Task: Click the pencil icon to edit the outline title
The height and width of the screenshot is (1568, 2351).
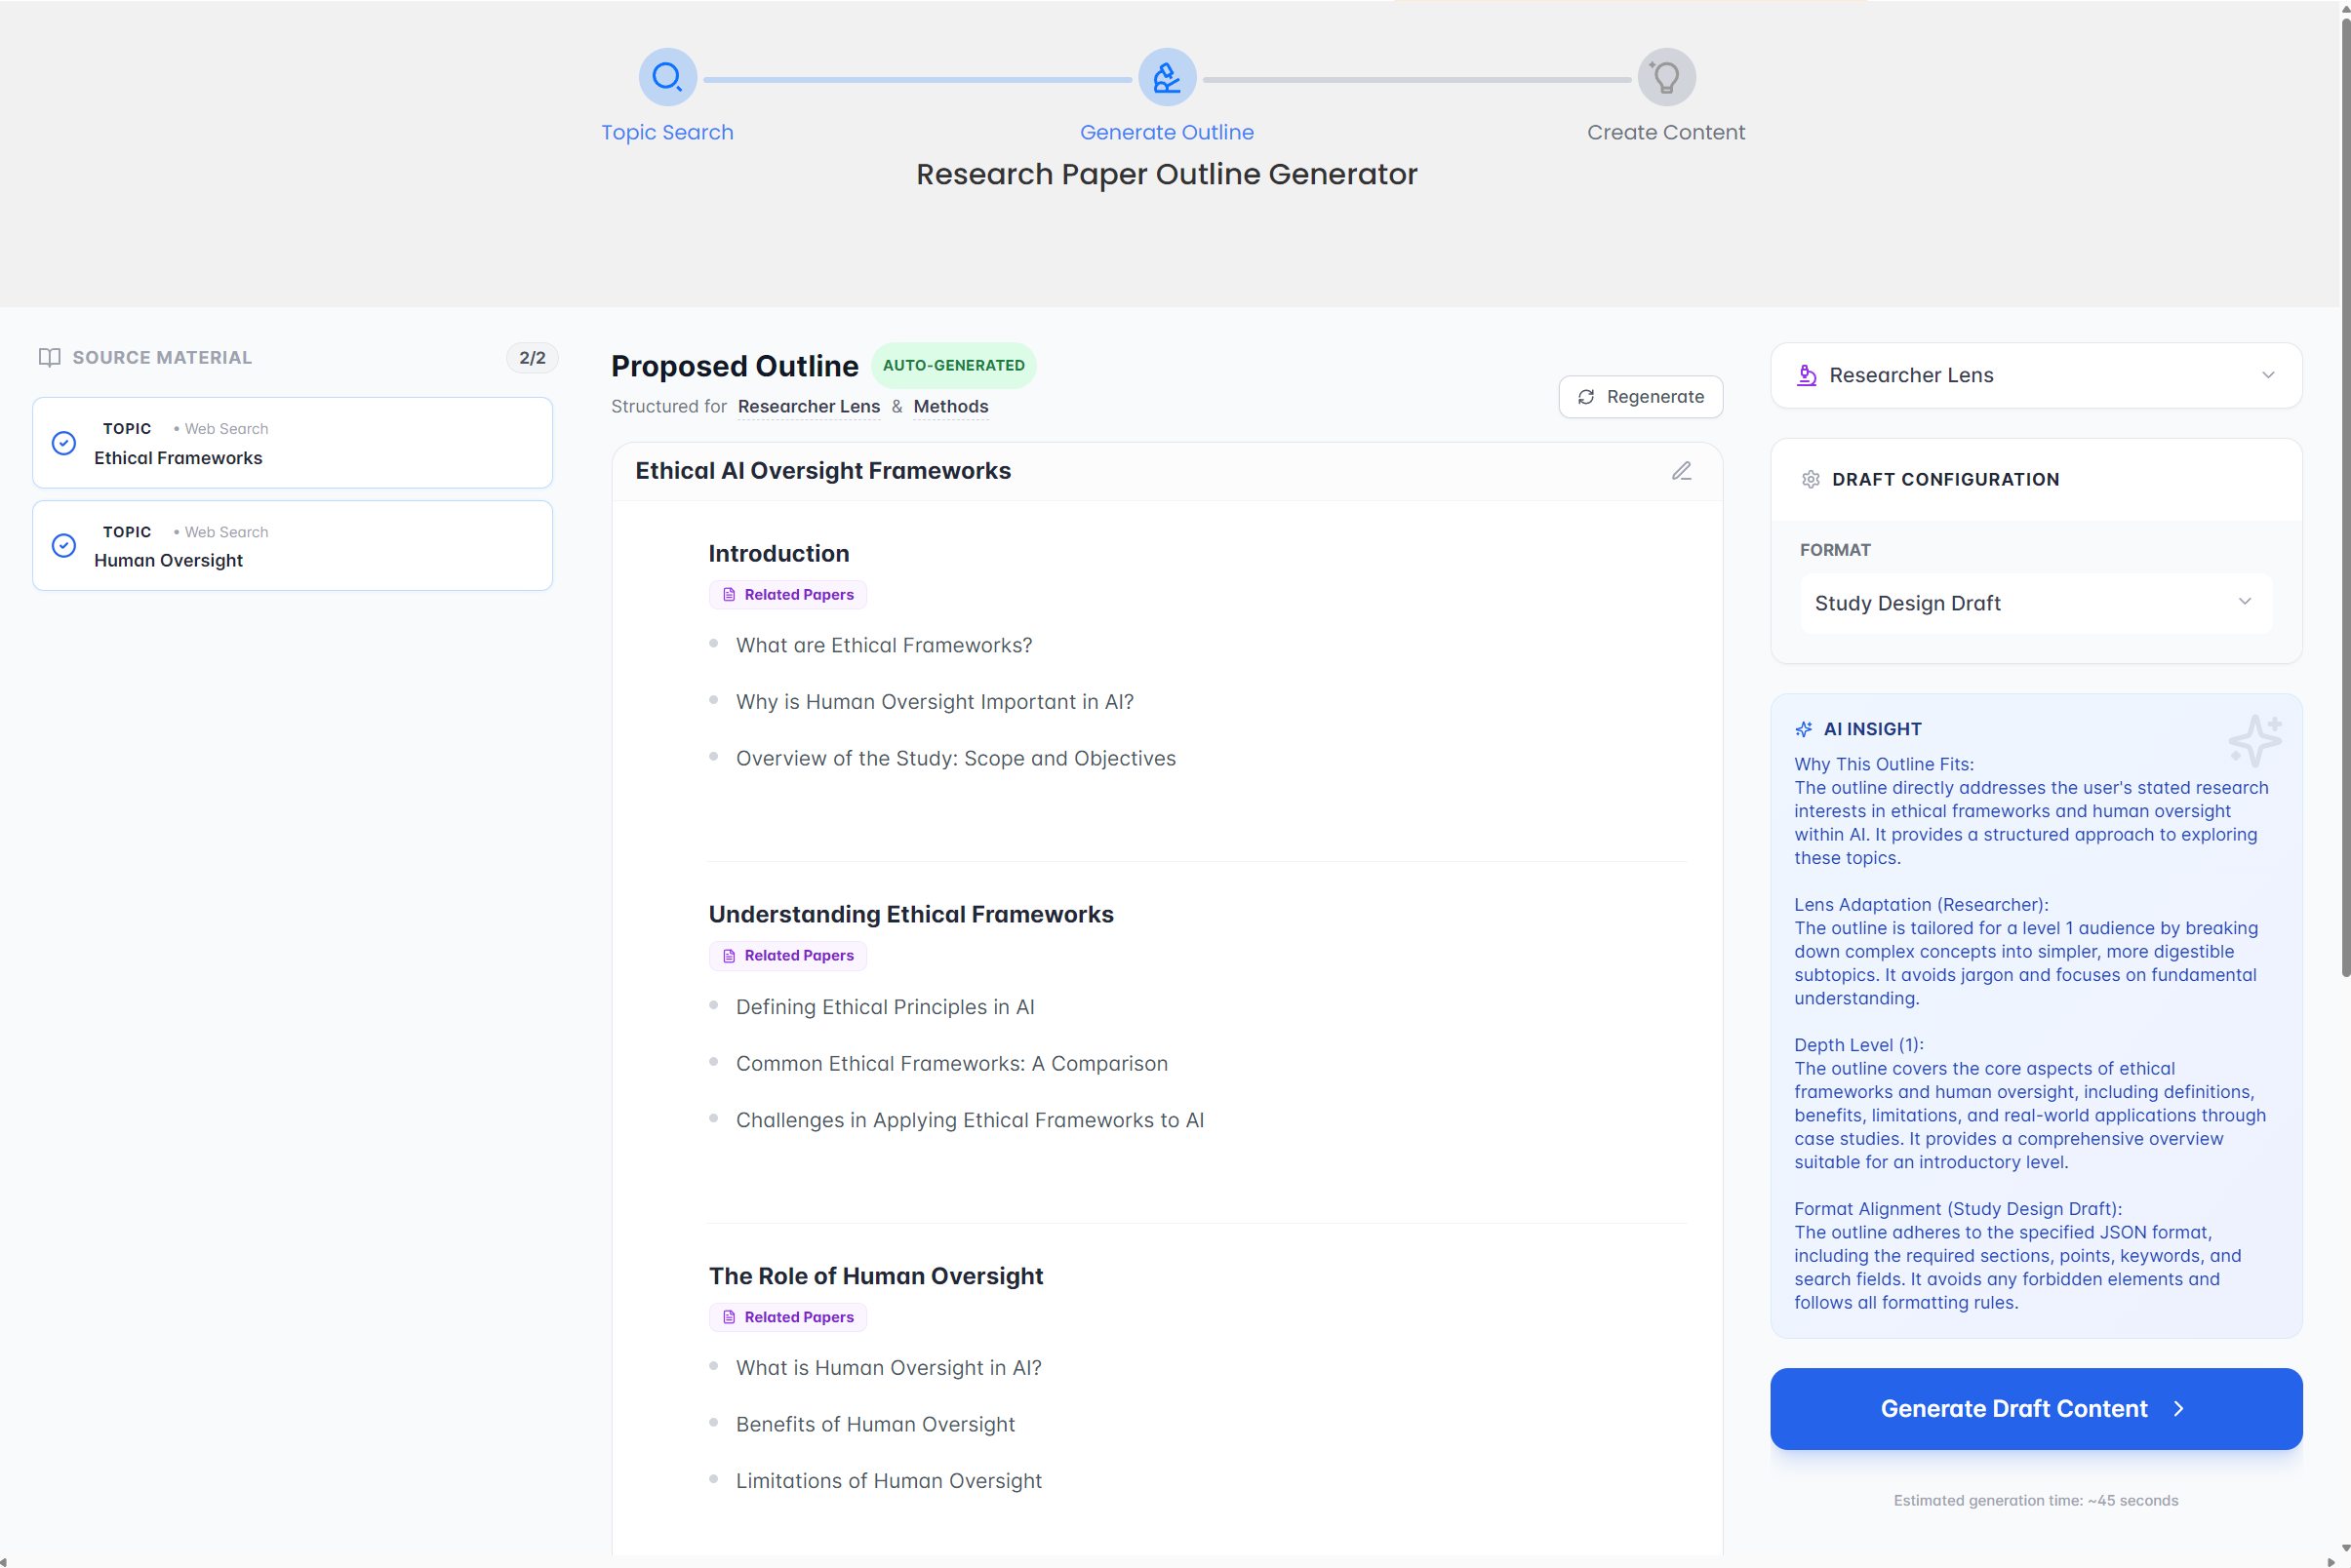Action: (1681, 471)
